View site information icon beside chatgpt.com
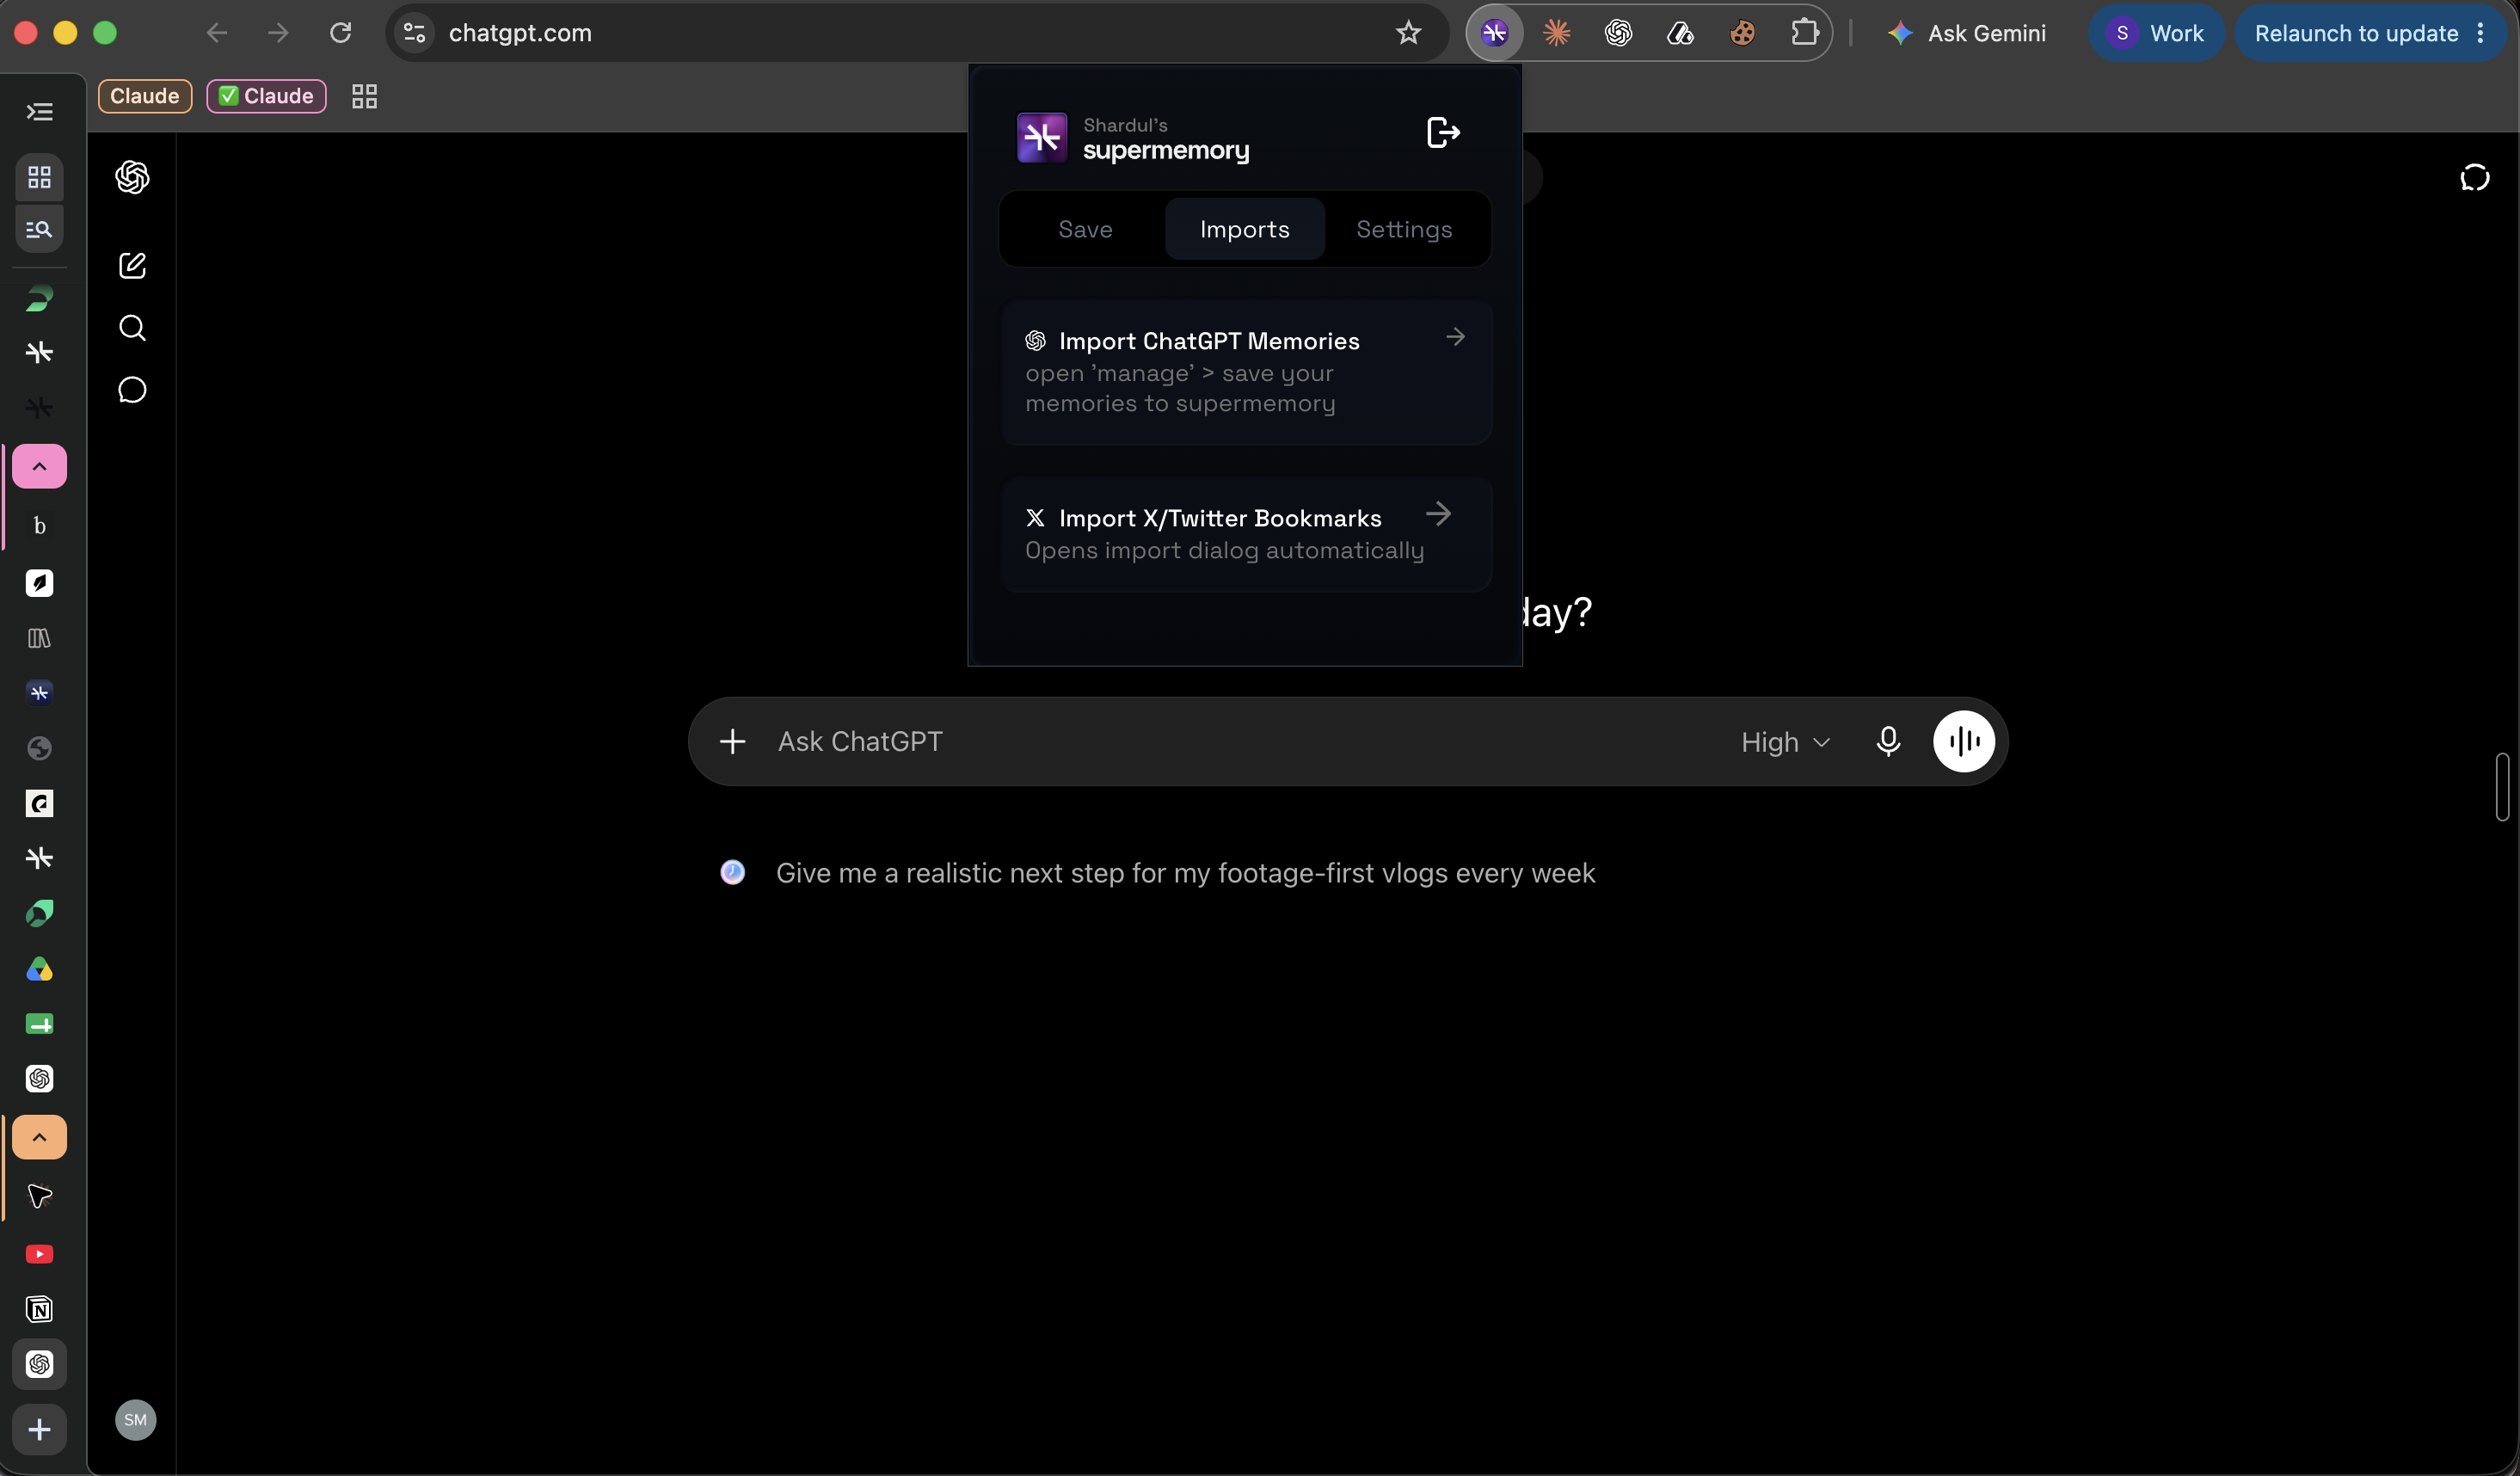 click(414, 33)
